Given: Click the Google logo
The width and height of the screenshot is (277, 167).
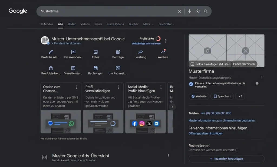Looking at the screenshot, I should (x=18, y=11).
